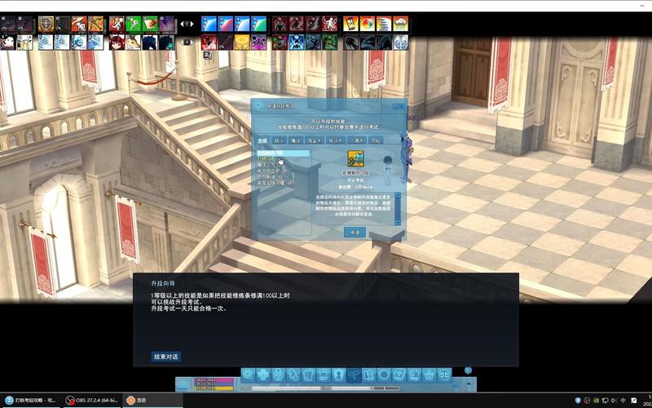The height and width of the screenshot is (408, 652).
Task: Open OBS 27.2.4 from the taskbar
Action: click(93, 400)
